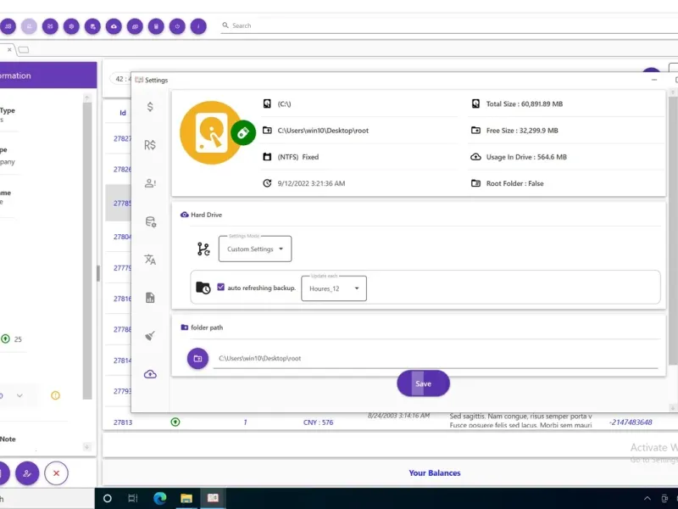
Task: Click the left panel scrollbar
Action: tap(87, 251)
